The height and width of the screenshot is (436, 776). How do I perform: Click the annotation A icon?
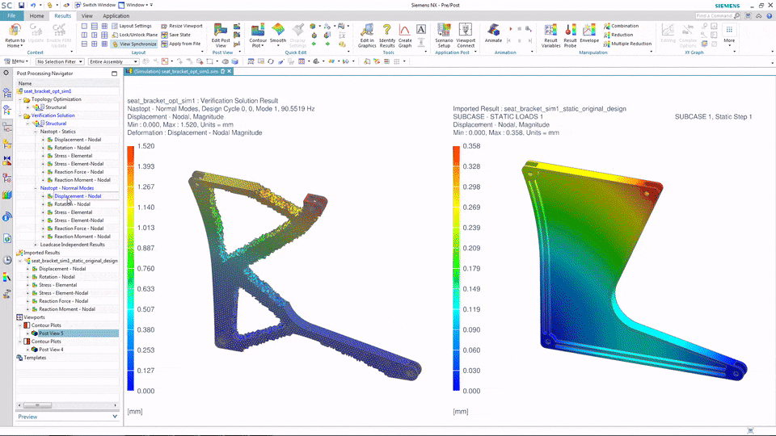pyautogui.click(x=421, y=30)
